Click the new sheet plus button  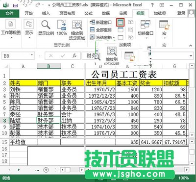point(46,170)
